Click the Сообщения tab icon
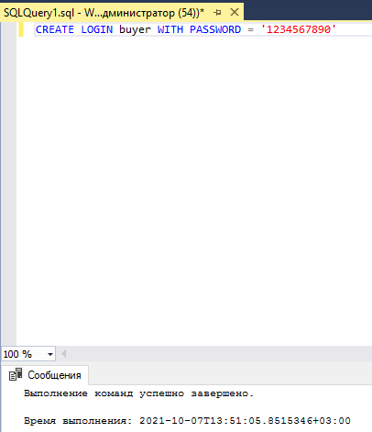 (x=16, y=374)
